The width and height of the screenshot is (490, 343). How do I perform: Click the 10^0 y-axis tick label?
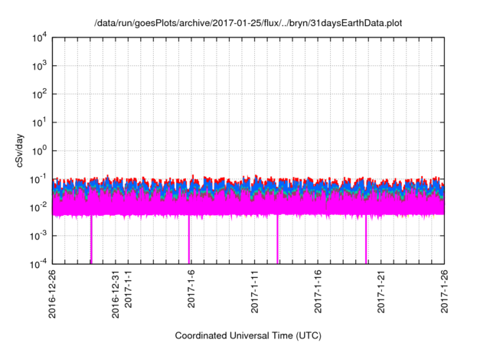(39, 151)
